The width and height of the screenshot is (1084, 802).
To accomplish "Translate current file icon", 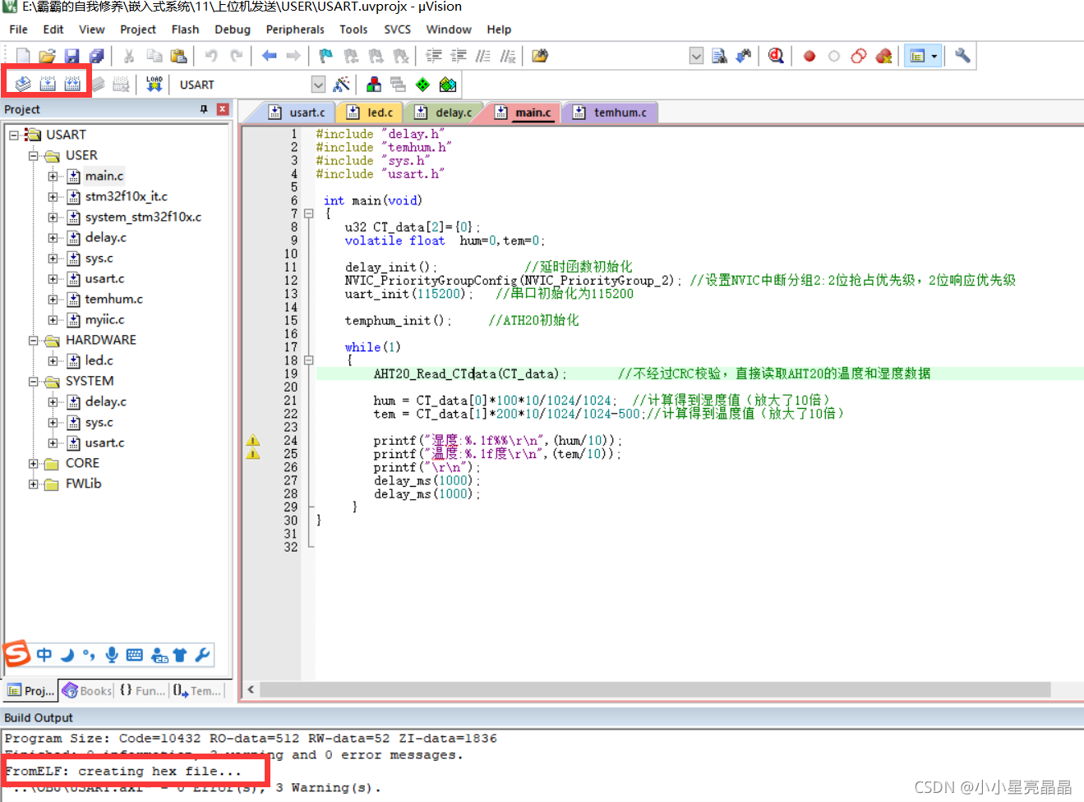I will point(23,84).
